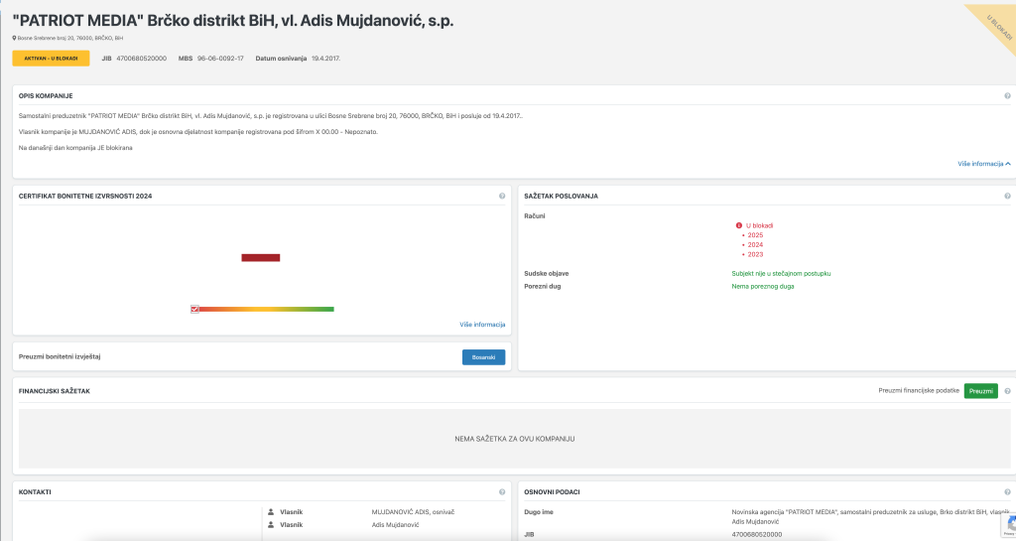Click green Preuzmi financial data button
Screen dimensions: 1016x541
[980, 391]
